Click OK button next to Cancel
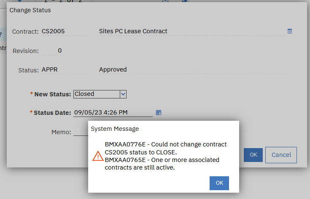Viewport: 310px width, 199px height. tap(253, 155)
